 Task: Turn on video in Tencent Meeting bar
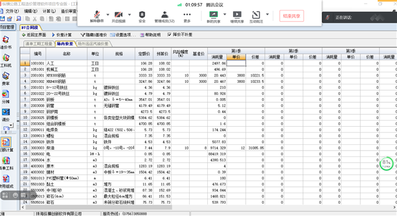click(119, 17)
